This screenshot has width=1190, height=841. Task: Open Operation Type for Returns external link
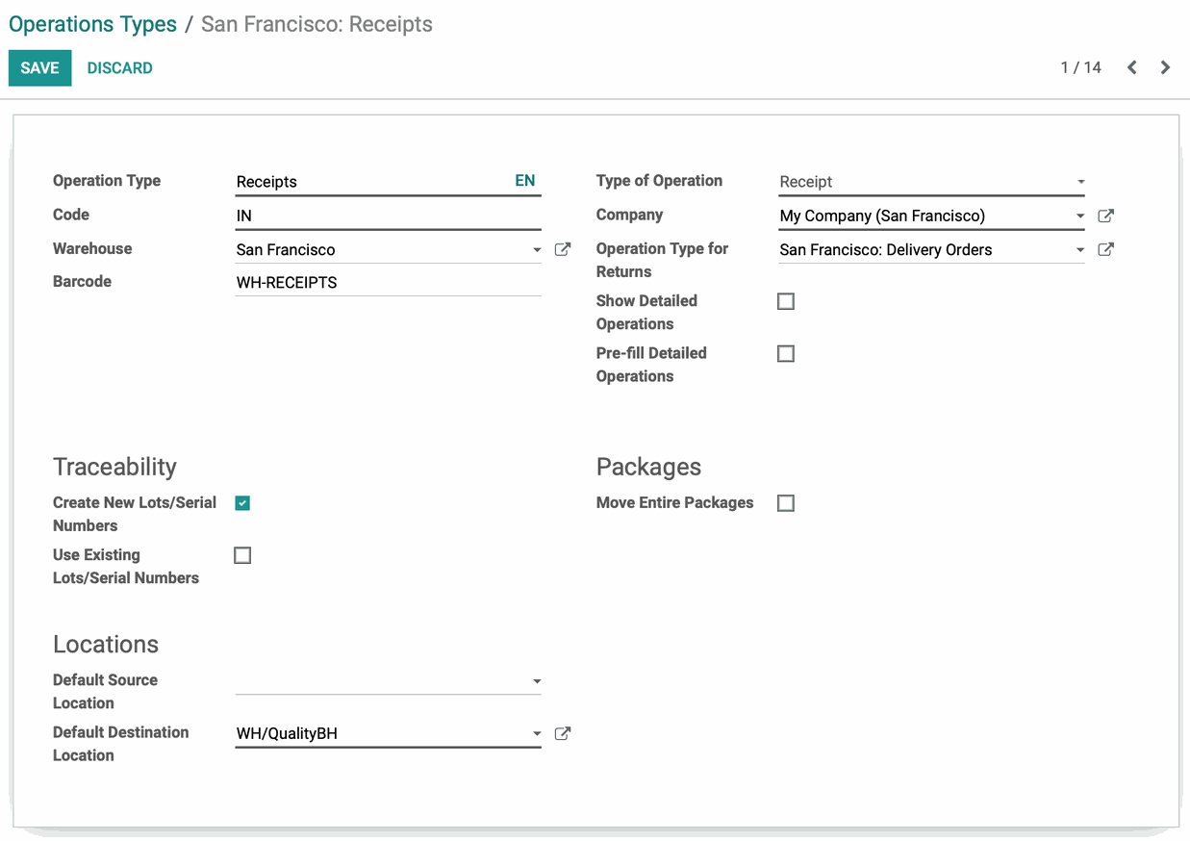pyautogui.click(x=1106, y=249)
